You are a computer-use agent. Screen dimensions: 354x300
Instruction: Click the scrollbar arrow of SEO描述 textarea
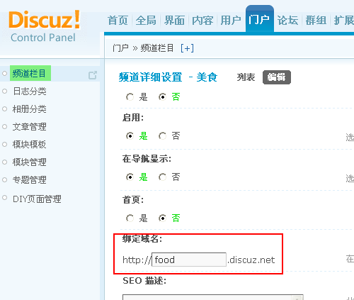(x=297, y=298)
